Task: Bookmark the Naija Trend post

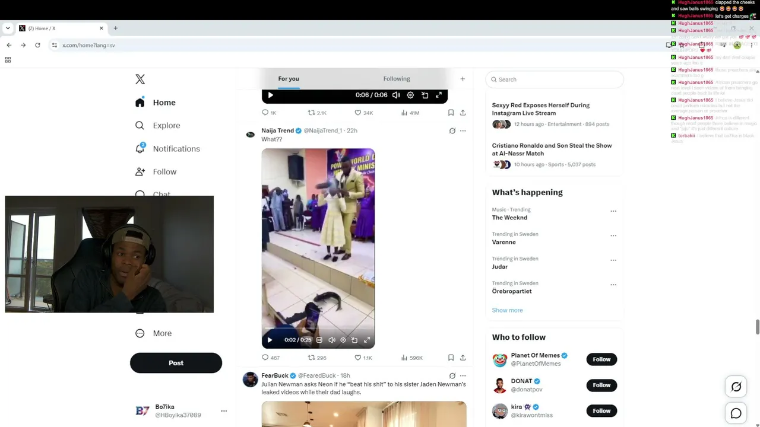Action: 451,358
